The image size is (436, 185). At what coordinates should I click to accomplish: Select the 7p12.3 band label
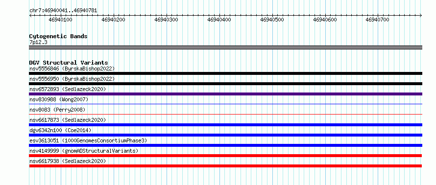[x=38, y=43]
